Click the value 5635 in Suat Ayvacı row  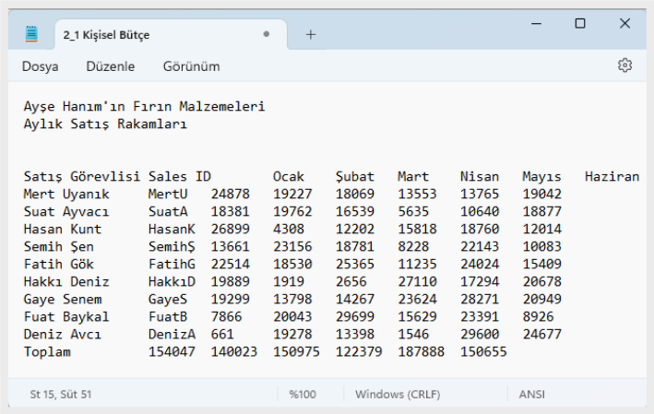tap(413, 211)
